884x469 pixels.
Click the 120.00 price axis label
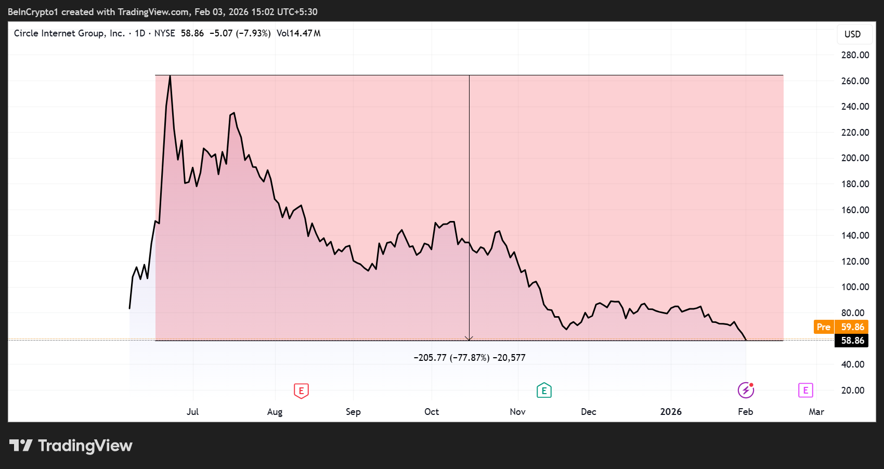pos(855,262)
